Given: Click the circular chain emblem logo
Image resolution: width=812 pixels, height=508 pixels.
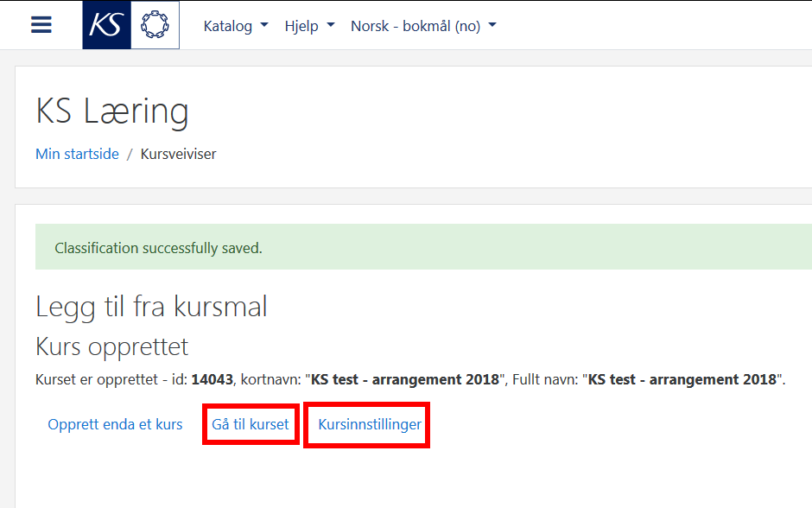Looking at the screenshot, I should coord(155,25).
